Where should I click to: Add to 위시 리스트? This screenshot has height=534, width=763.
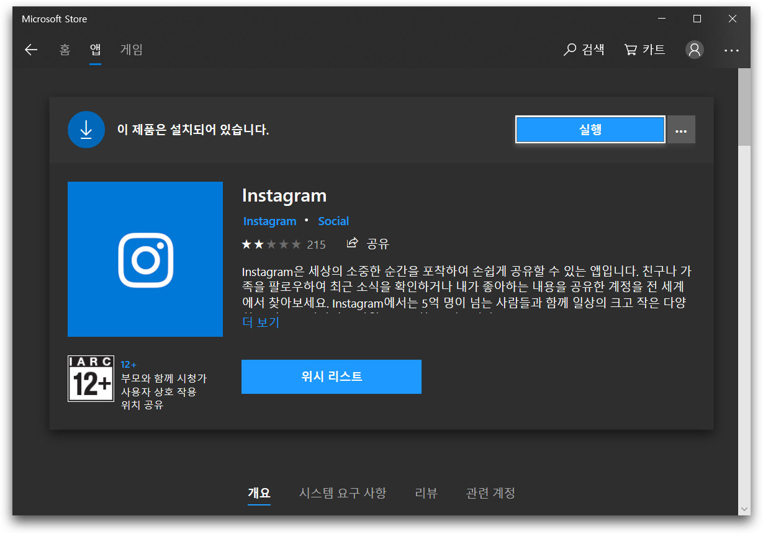point(332,376)
